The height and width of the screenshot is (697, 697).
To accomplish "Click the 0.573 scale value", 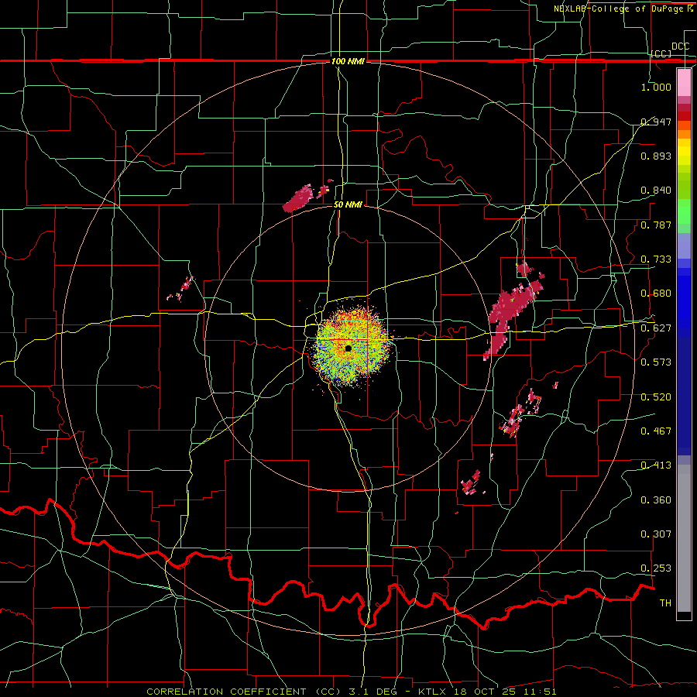I will [x=656, y=362].
